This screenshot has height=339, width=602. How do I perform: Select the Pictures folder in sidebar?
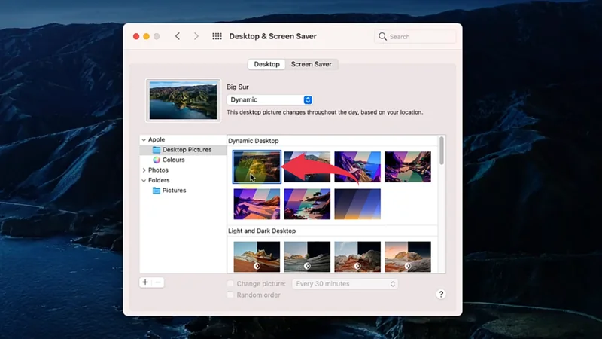pyautogui.click(x=174, y=191)
